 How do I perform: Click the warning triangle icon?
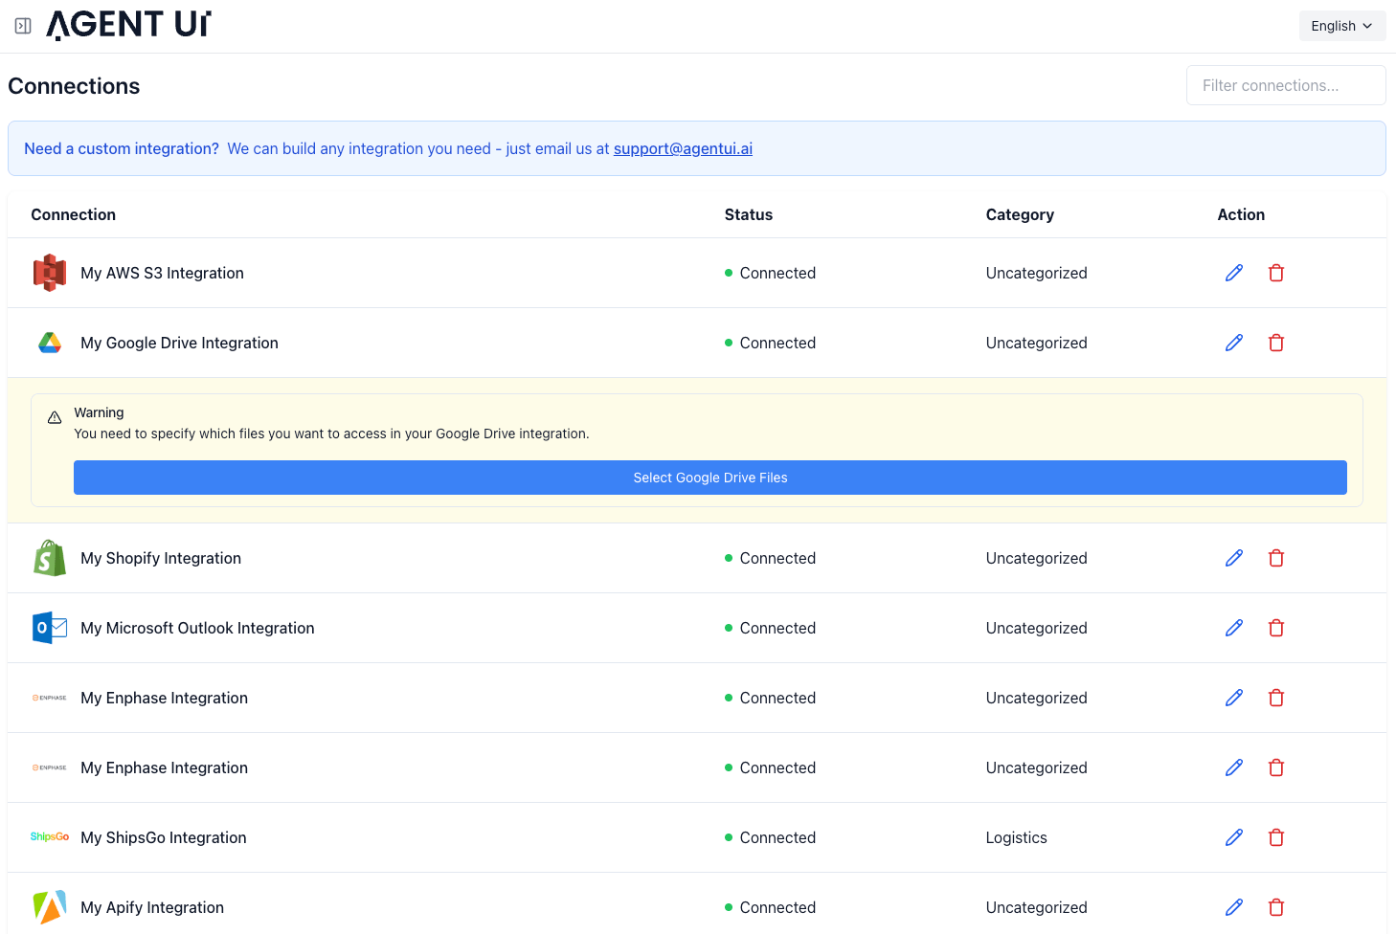tap(55, 416)
